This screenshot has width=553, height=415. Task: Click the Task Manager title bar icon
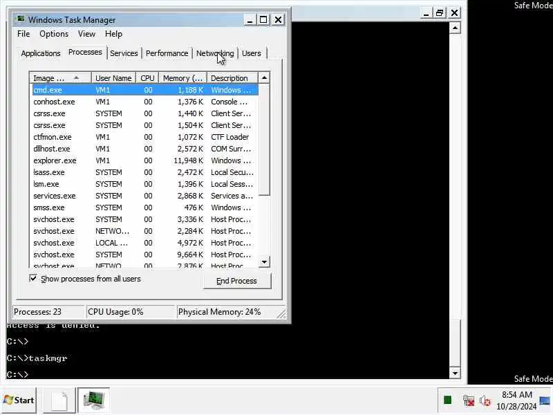[x=21, y=19]
